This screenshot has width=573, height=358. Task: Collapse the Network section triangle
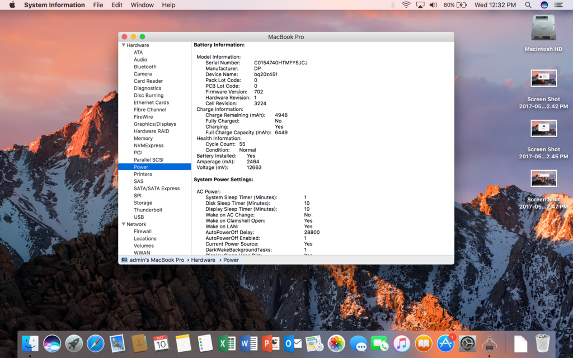pos(124,224)
